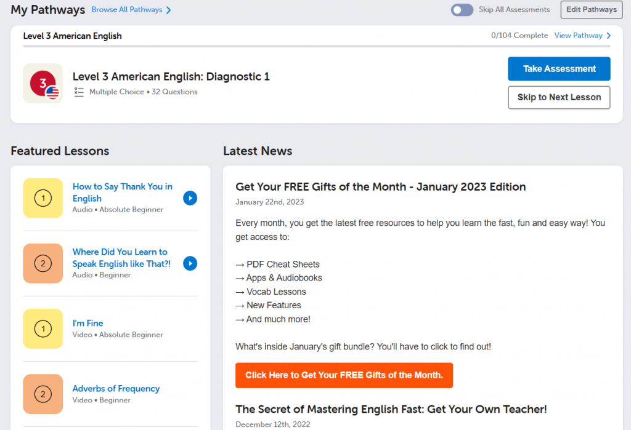Open the January 2023 FREE Gifts news headline
This screenshot has height=430, width=631.
point(381,187)
